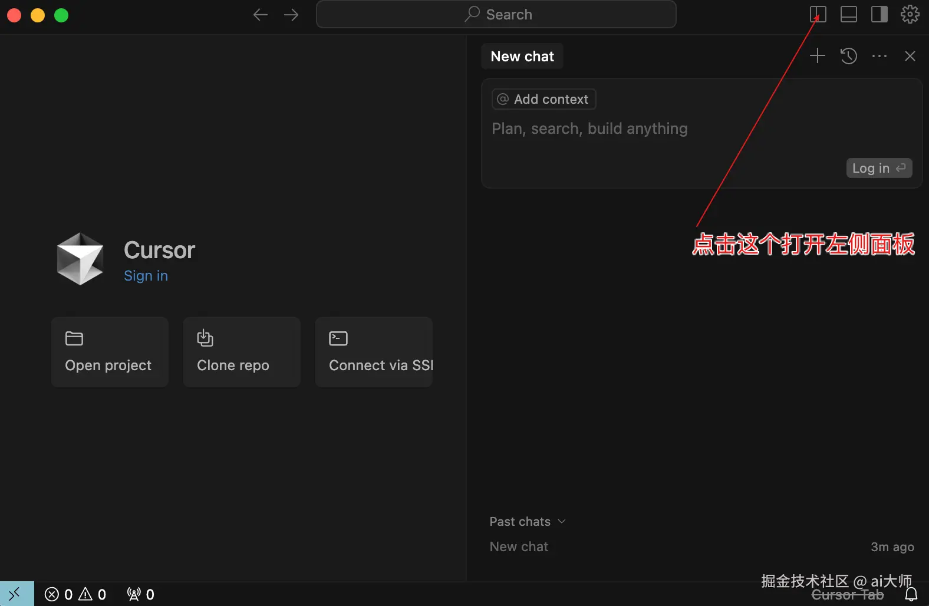Collapse the Past chats section
This screenshot has width=929, height=606.
528,522
